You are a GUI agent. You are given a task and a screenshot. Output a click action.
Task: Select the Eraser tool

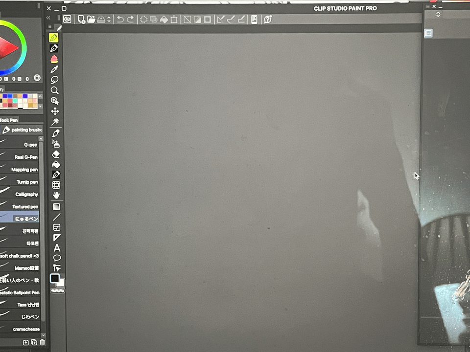56,154
